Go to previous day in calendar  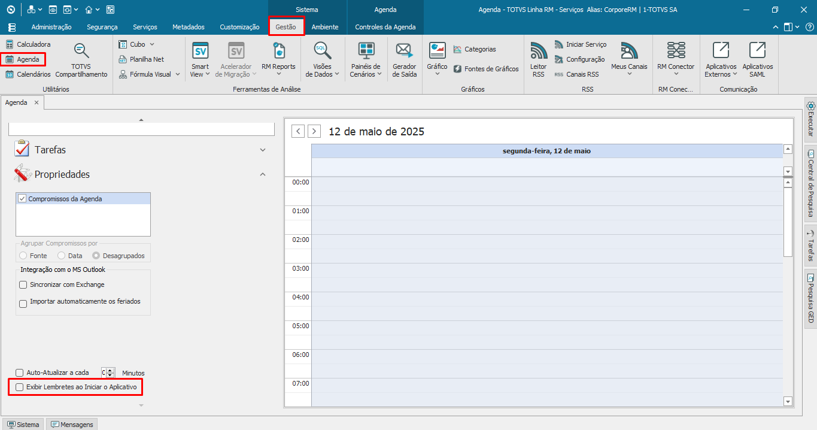(298, 131)
